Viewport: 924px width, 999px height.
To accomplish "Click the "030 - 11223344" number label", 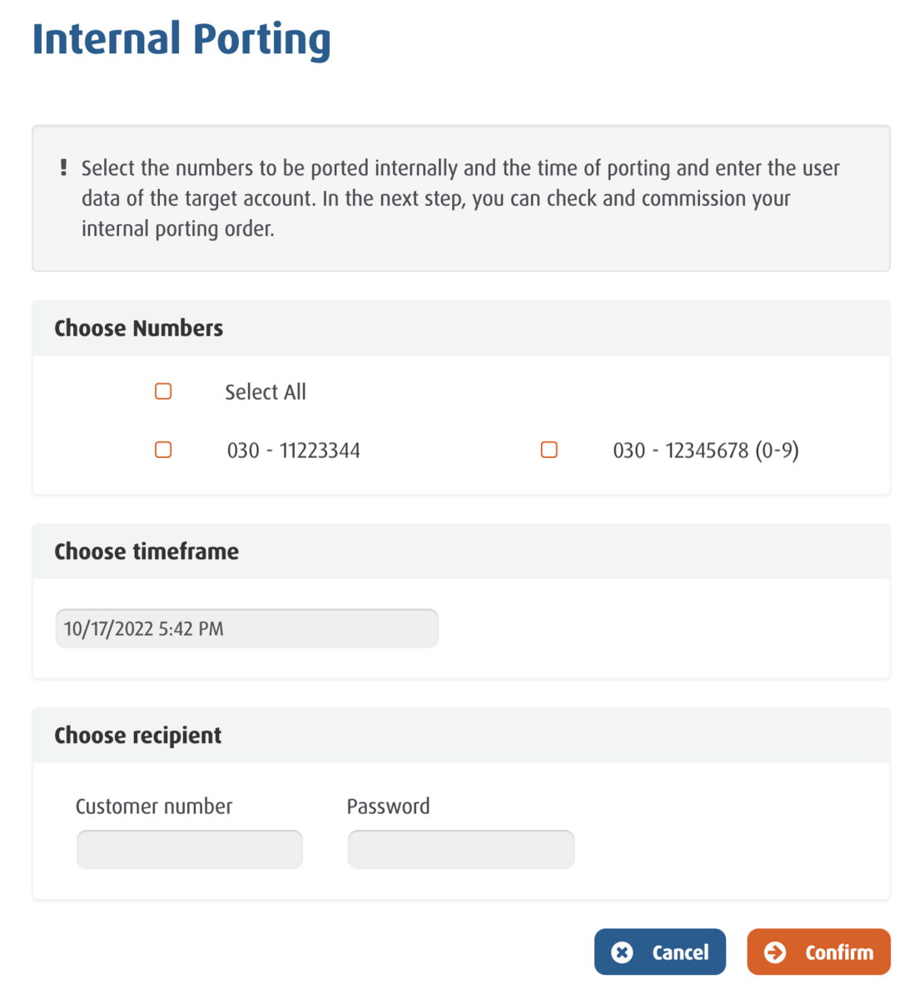I will 294,451.
